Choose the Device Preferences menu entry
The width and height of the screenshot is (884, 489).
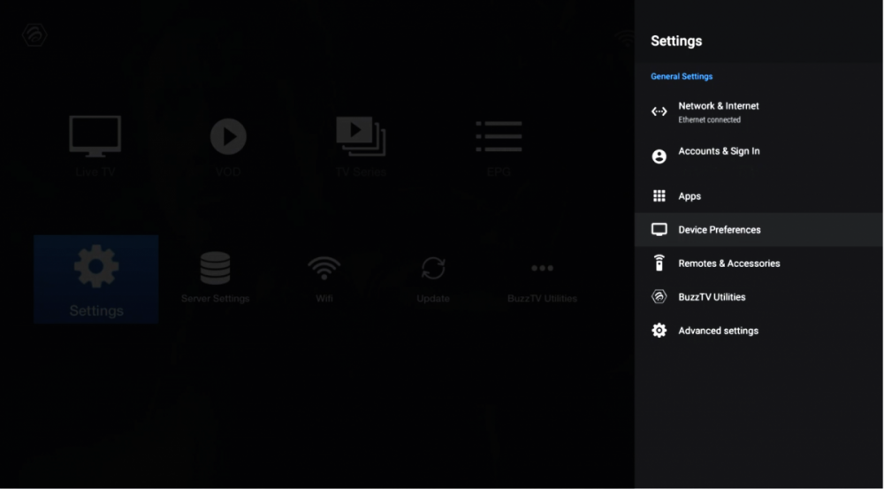(719, 230)
